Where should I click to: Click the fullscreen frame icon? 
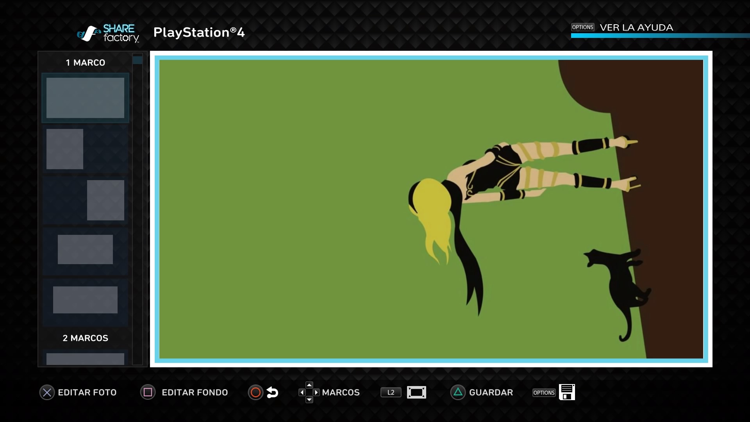(416, 392)
